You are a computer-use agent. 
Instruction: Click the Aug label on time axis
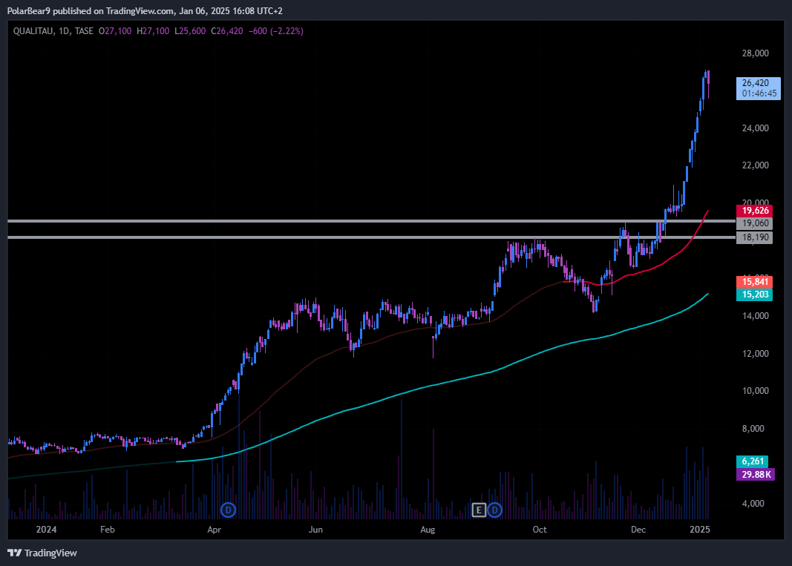(427, 530)
